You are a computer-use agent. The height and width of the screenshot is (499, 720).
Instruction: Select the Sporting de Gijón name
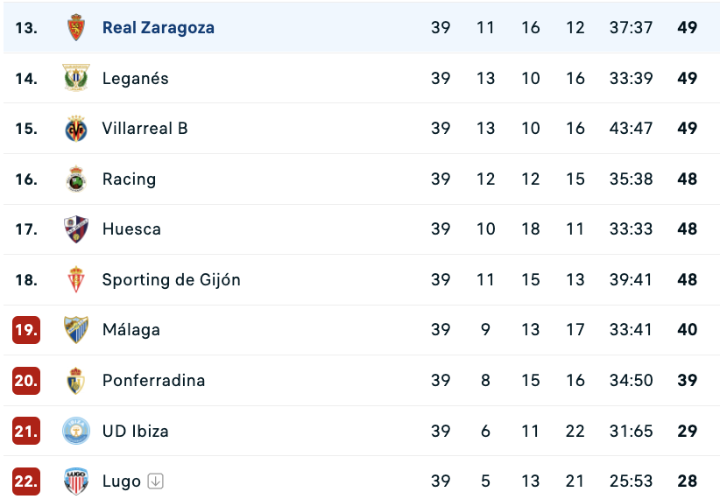pyautogui.click(x=172, y=279)
